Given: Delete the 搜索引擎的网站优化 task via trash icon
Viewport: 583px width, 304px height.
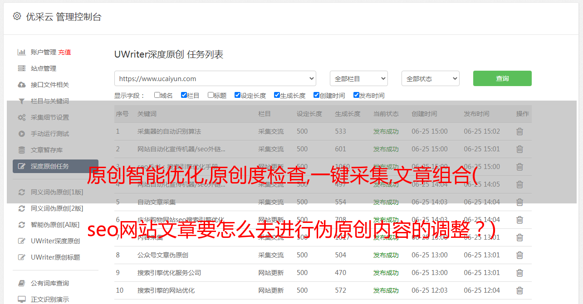Looking at the screenshot, I should pyautogui.click(x=519, y=290).
